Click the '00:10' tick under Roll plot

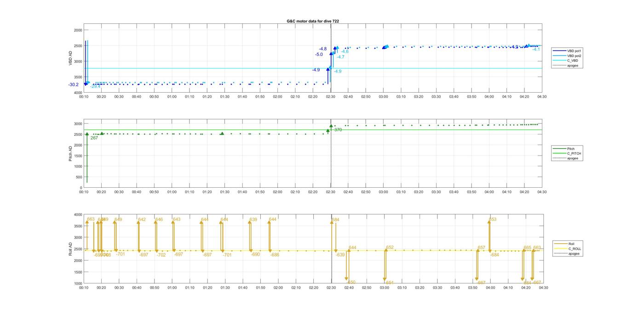(84, 288)
